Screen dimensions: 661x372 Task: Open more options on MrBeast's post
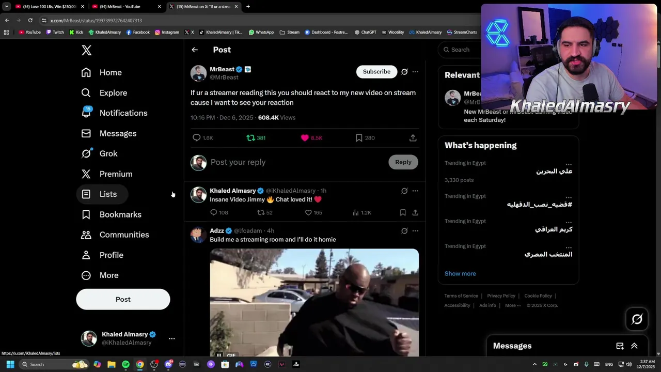click(x=415, y=72)
